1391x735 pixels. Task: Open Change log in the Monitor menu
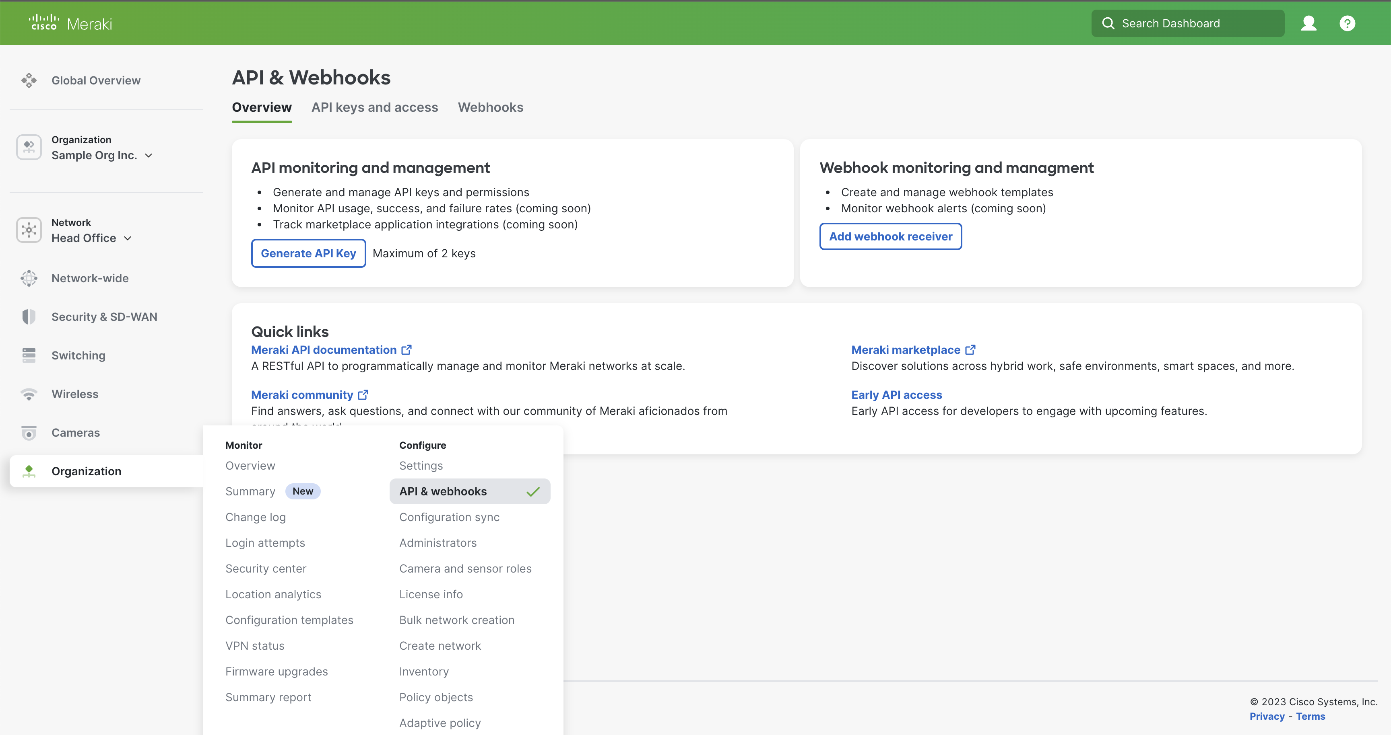pyautogui.click(x=256, y=517)
